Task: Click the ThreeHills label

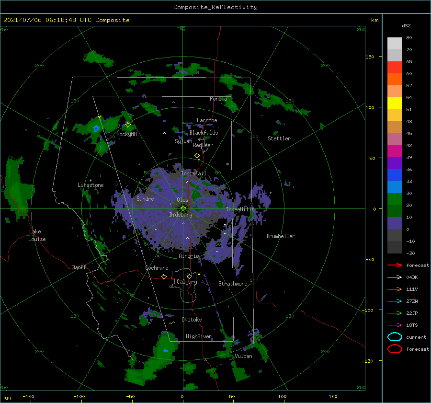Action: coord(240,209)
